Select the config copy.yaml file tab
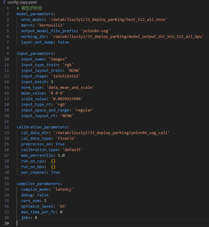 tap(22, 2)
